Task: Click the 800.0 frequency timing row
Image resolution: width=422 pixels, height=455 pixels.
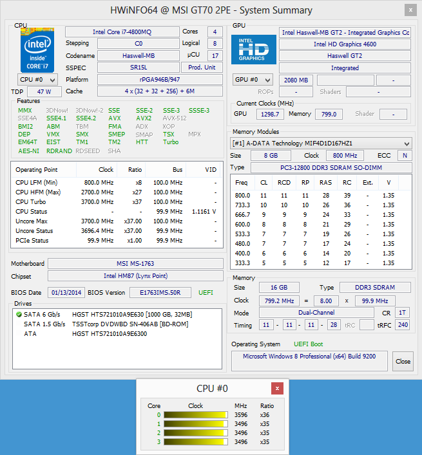Action: tap(321, 195)
